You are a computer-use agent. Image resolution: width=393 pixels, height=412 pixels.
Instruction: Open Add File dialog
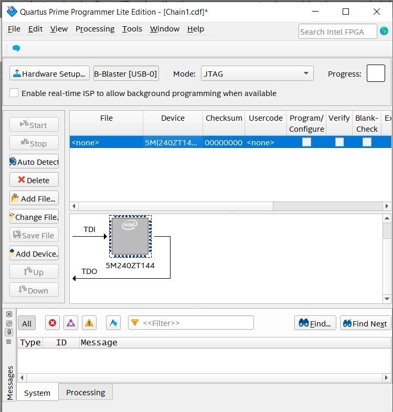click(x=34, y=198)
